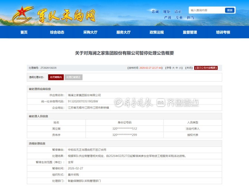Image resolution: width=249 pixels, height=190 pixels.
Task: Click the 违规处理信息 section header
Action: click(37, 143)
